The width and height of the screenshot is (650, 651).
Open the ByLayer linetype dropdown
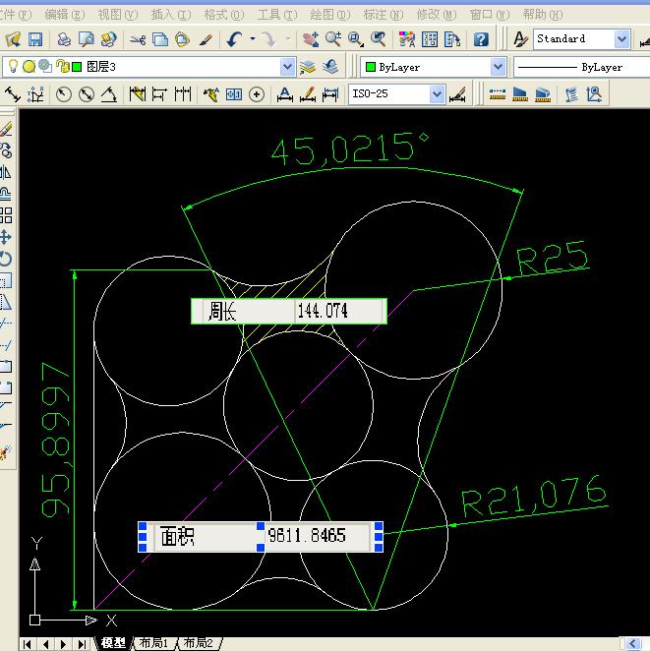(581, 67)
